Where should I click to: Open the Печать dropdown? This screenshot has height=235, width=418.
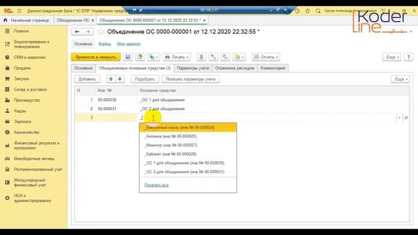(177, 57)
